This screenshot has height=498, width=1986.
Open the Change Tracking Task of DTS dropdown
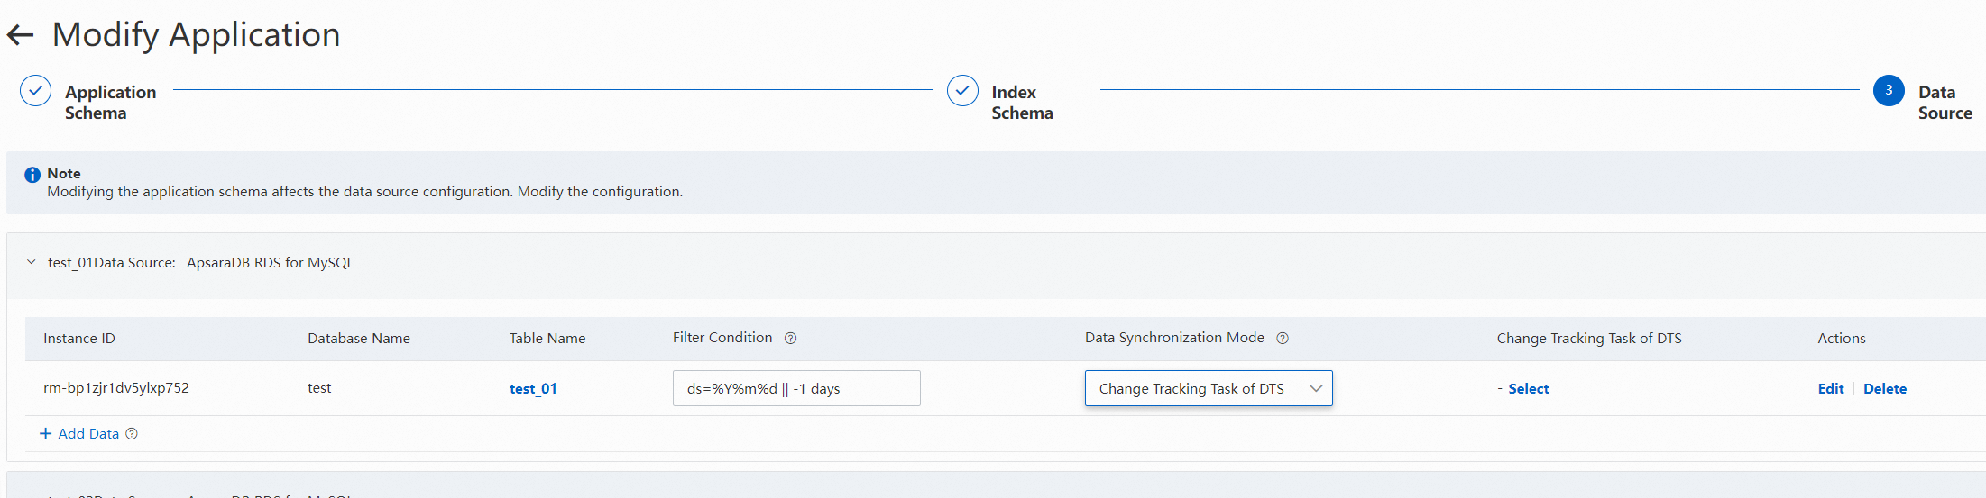pyautogui.click(x=1208, y=389)
